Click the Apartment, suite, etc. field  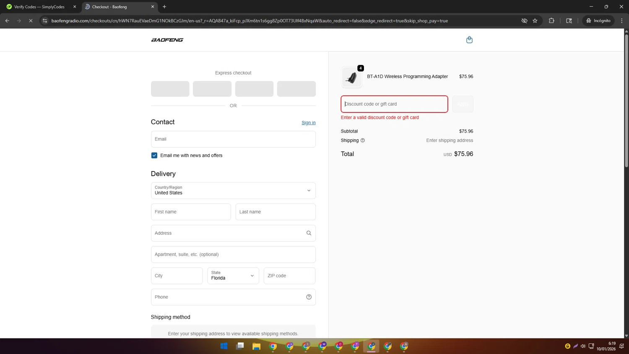coord(233,255)
